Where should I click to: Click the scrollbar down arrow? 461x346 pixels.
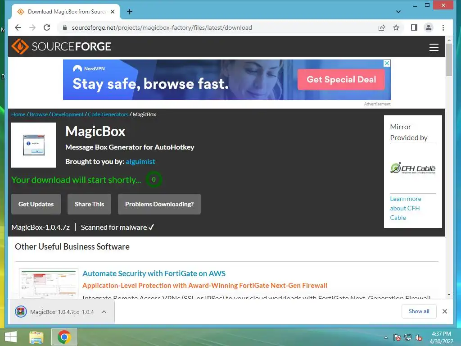pyautogui.click(x=449, y=295)
